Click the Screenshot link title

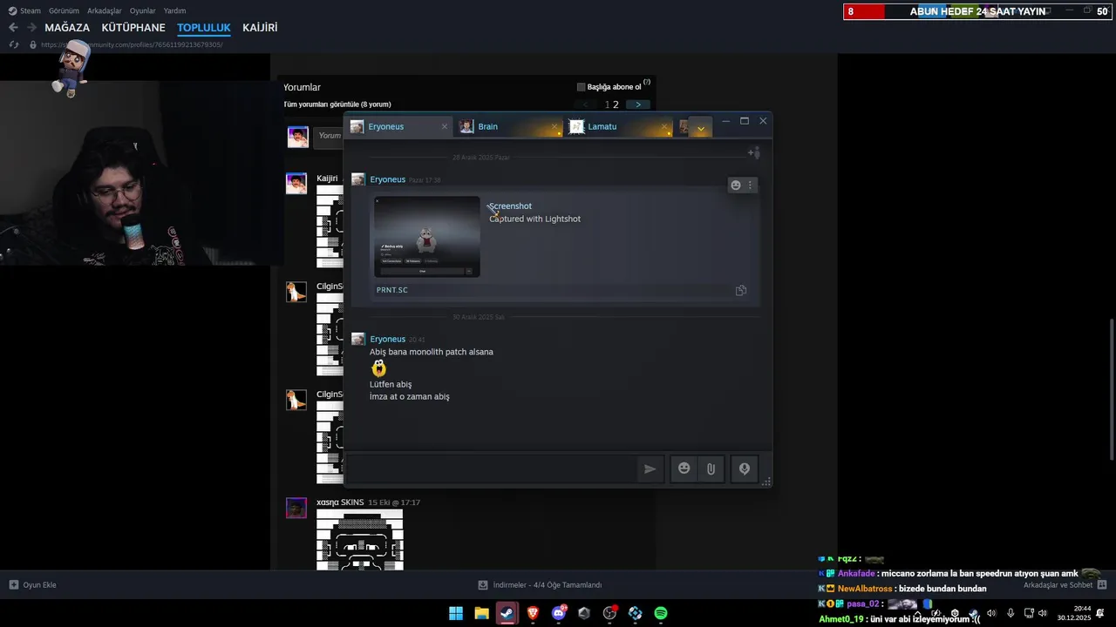click(x=510, y=206)
